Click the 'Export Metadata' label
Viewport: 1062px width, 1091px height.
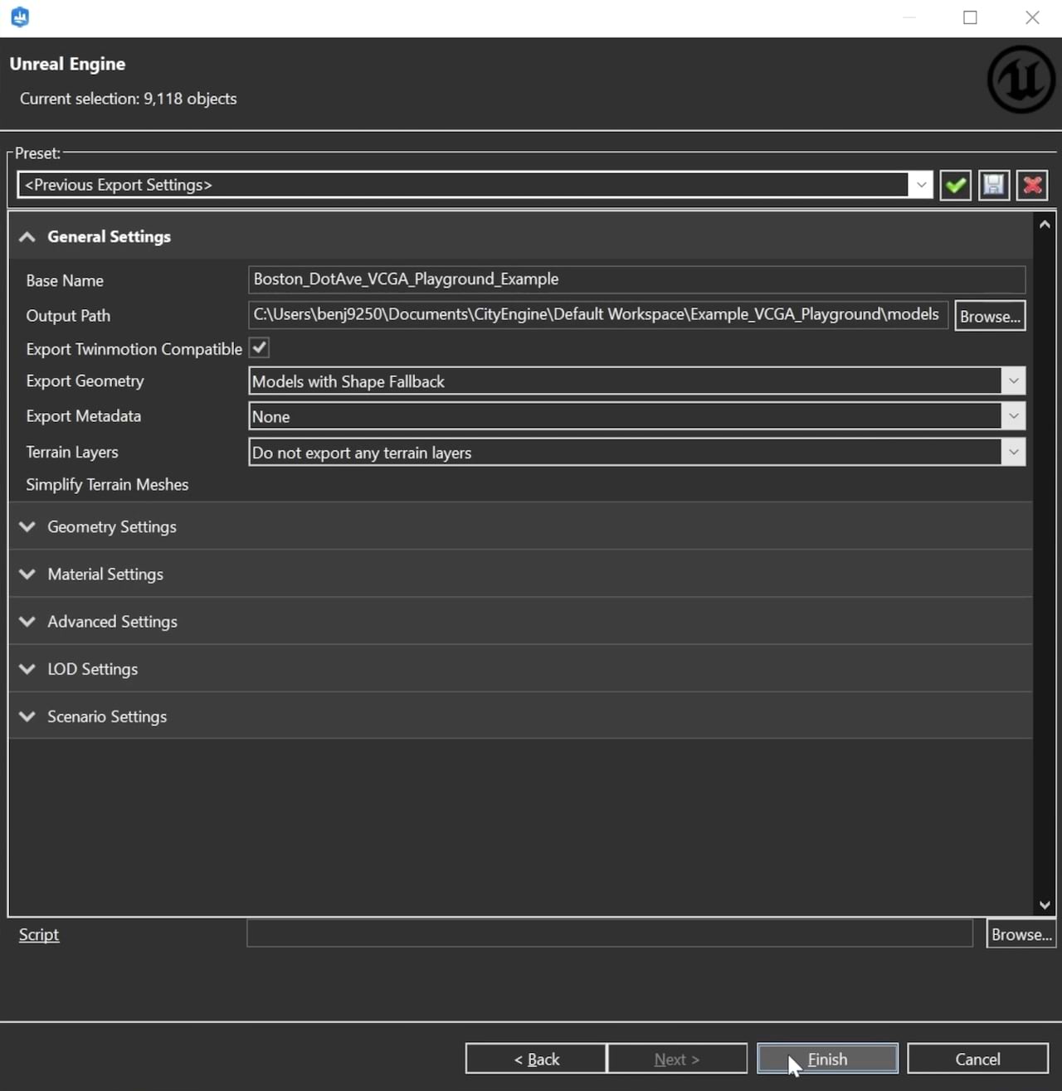(x=83, y=416)
